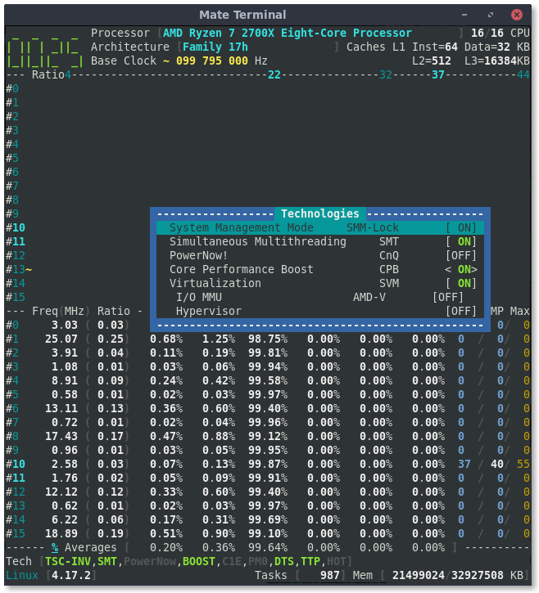Click the Tasks count 987

point(330,576)
